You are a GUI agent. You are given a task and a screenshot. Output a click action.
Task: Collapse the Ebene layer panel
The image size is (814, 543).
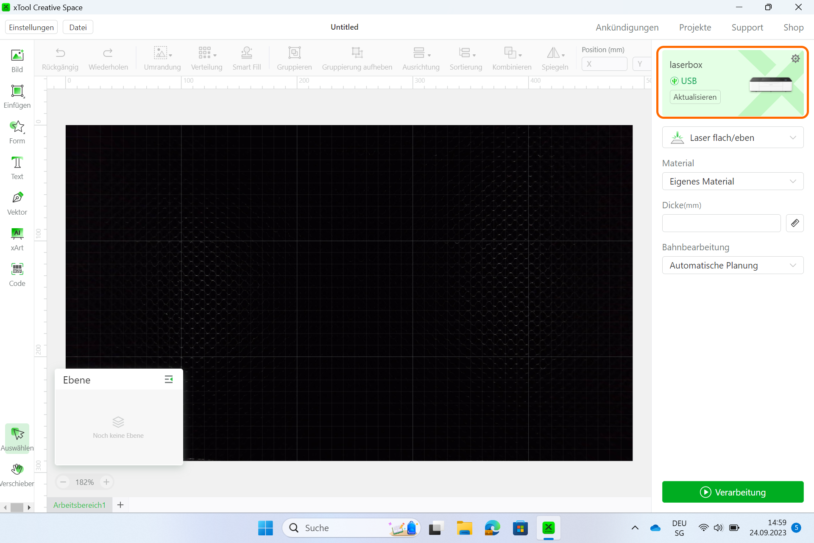[x=169, y=379]
